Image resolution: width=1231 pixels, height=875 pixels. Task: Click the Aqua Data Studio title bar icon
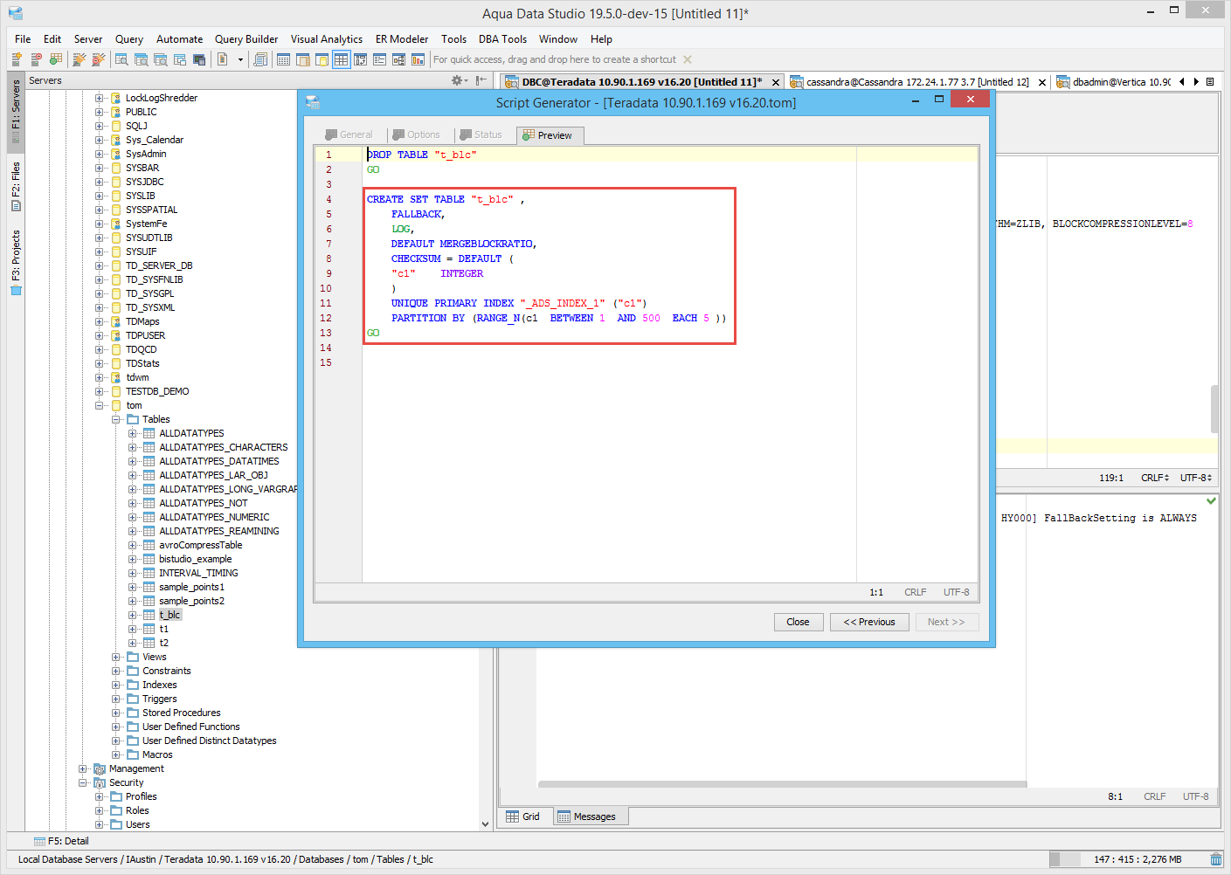(x=15, y=13)
